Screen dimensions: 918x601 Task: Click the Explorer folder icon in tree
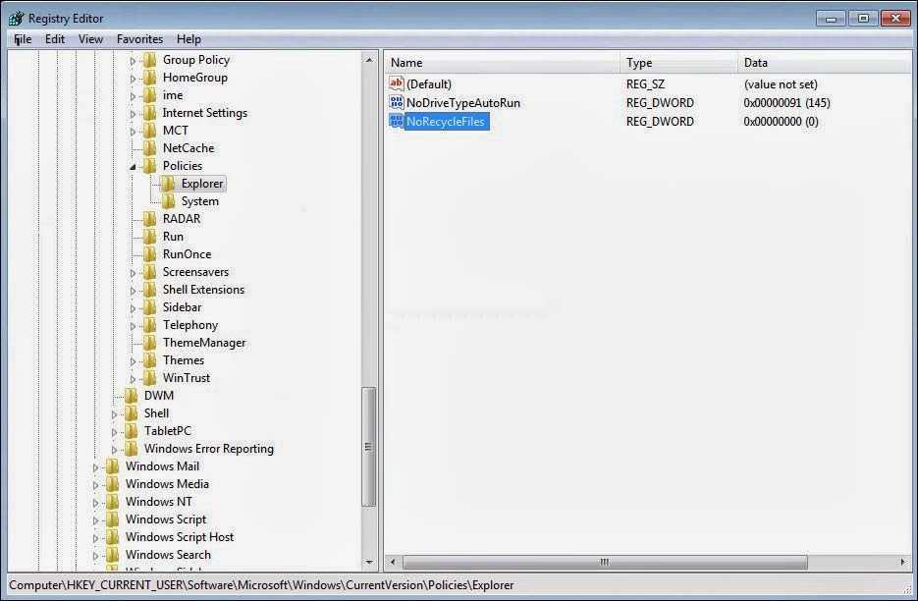pyautogui.click(x=168, y=184)
